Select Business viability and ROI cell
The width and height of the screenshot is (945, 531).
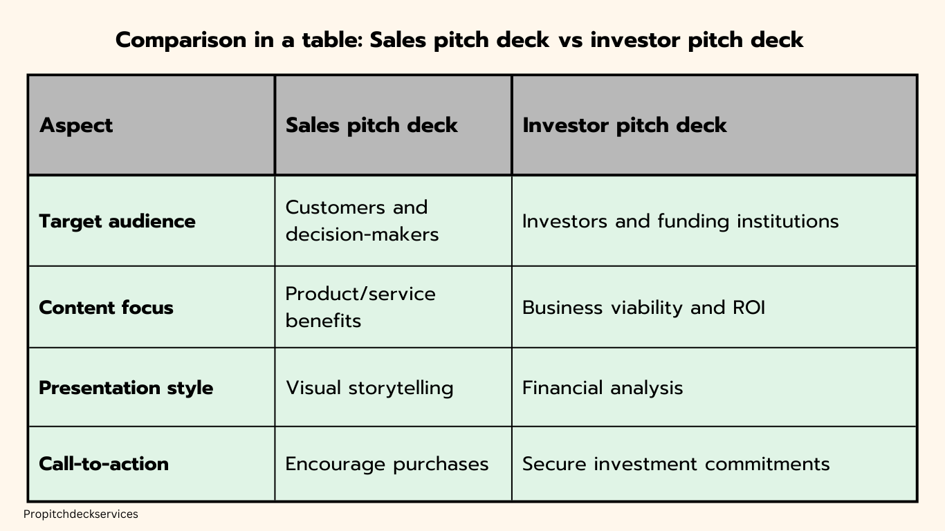pyautogui.click(x=643, y=307)
